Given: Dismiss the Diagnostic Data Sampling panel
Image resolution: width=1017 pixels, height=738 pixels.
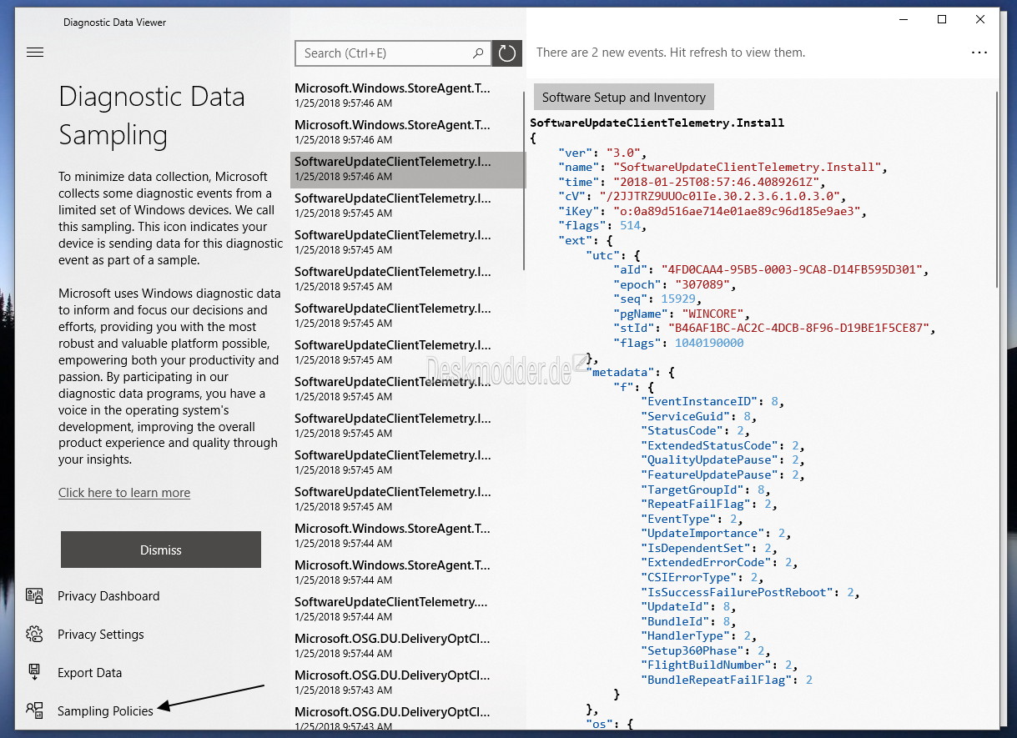Looking at the screenshot, I should click(x=161, y=550).
